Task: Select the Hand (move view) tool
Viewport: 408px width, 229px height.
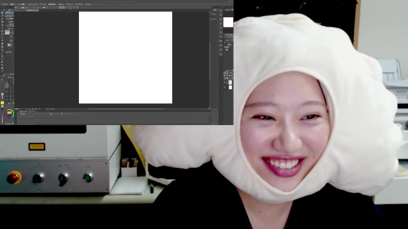Action: point(2,68)
